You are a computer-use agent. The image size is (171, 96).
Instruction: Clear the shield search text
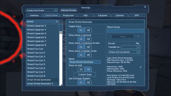57,21
